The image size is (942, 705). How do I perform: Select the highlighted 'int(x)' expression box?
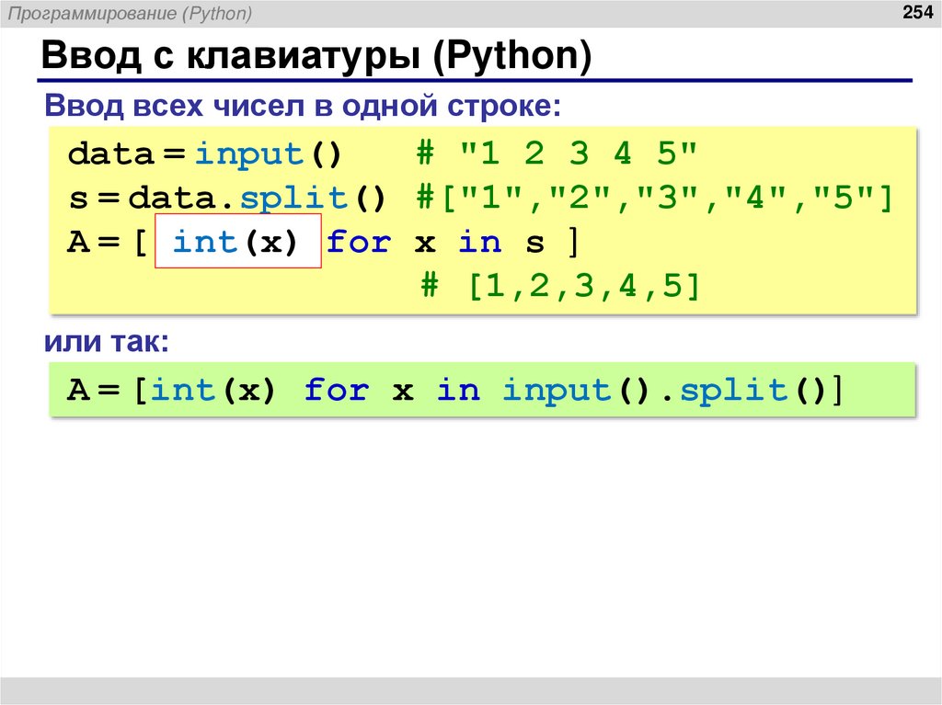click(240, 242)
